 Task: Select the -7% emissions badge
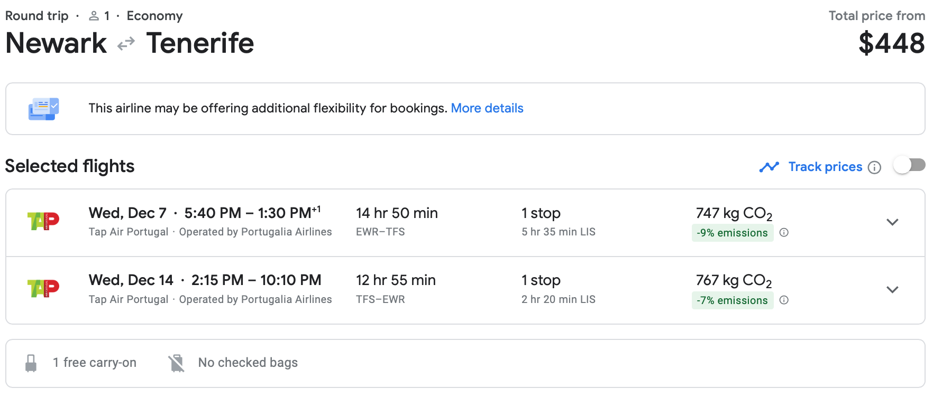732,300
